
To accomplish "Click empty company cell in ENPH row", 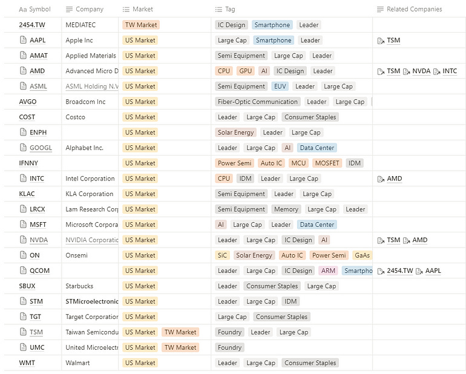I will [90, 133].
